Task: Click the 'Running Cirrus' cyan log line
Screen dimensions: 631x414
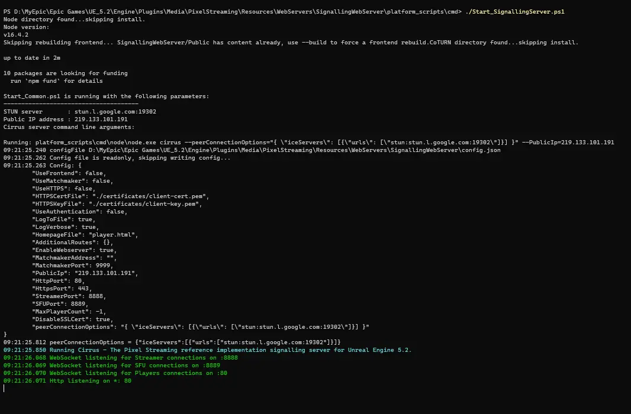Action: click(207, 350)
